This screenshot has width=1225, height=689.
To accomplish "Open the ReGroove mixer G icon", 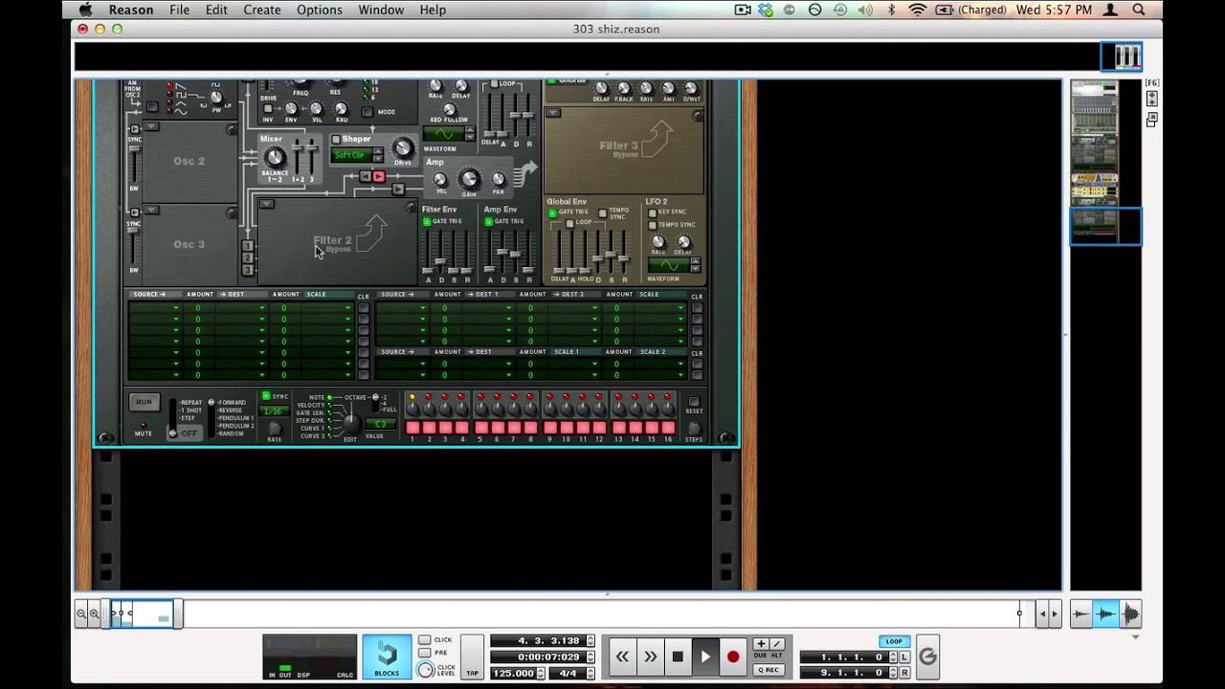I will [927, 656].
